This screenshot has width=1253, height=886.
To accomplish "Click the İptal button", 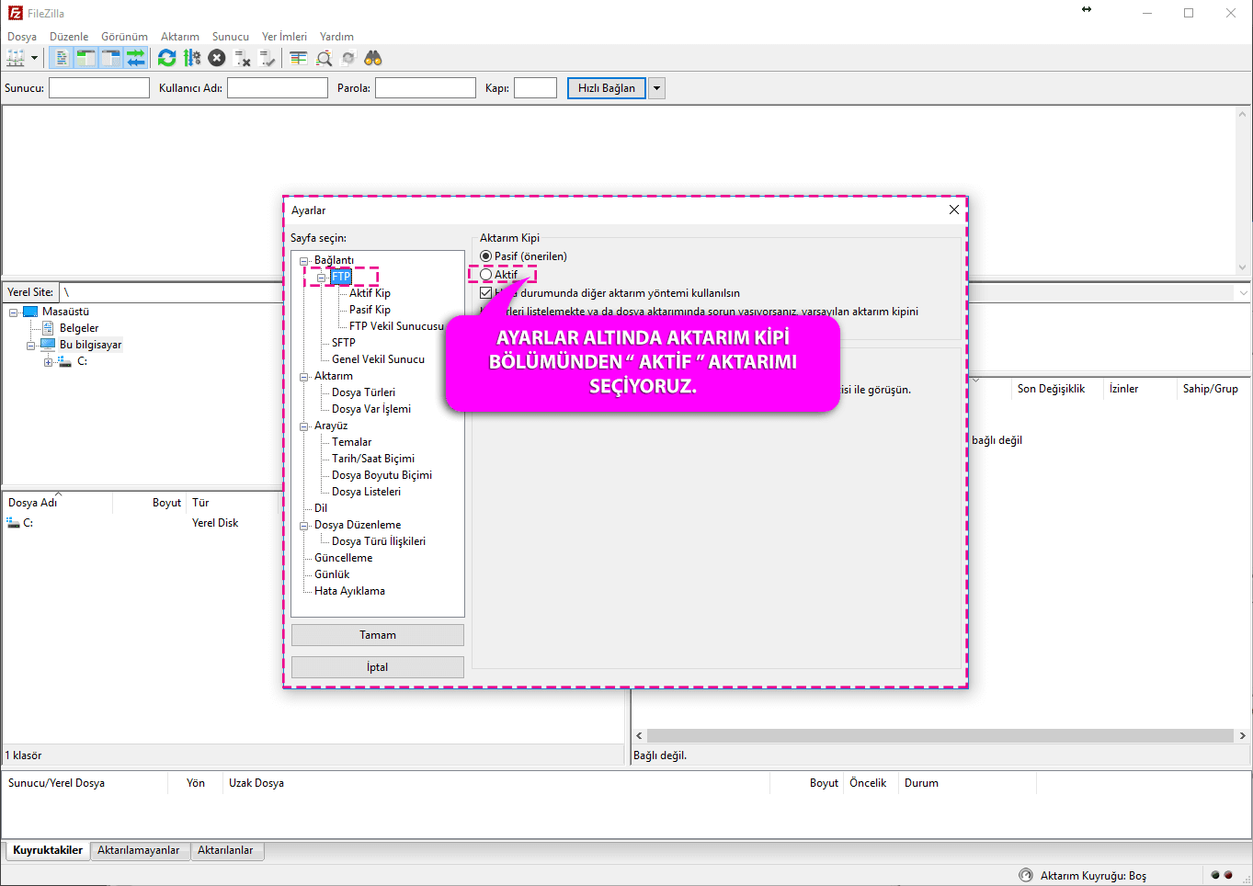I will coord(377,667).
